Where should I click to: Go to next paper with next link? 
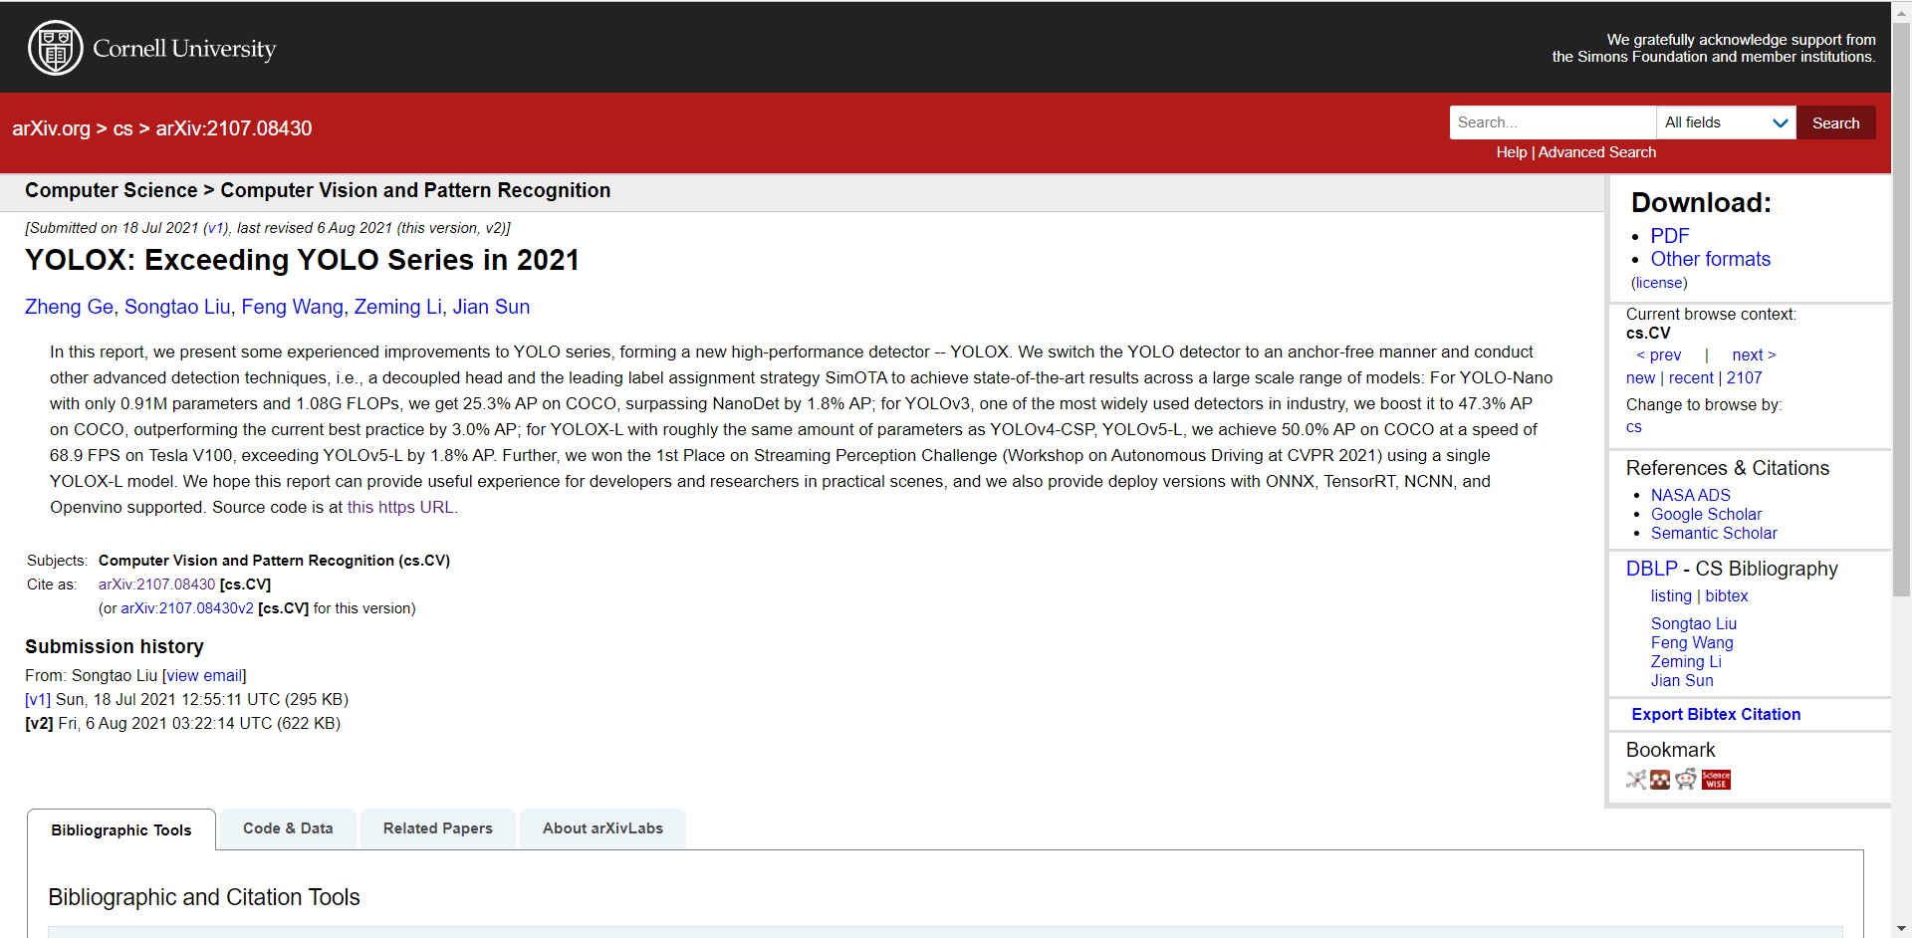[x=1754, y=354]
